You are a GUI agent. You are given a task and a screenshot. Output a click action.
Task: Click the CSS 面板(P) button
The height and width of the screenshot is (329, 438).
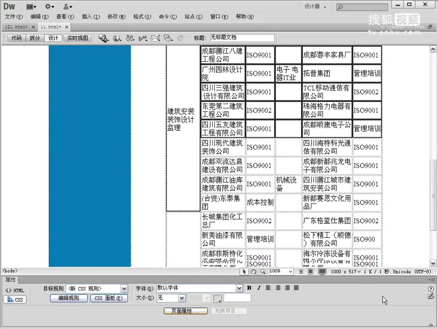(x=109, y=298)
